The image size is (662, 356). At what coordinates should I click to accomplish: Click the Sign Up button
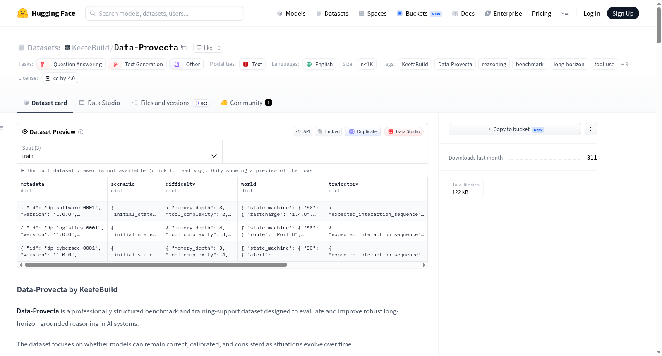[x=623, y=13]
